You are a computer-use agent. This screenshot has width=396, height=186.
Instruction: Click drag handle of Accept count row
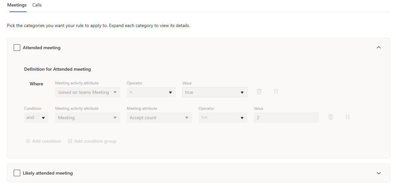pos(348,117)
